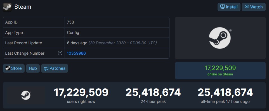269x111 pixels.
Task: Click the Last Record Update date text
Action: [x=123, y=43]
